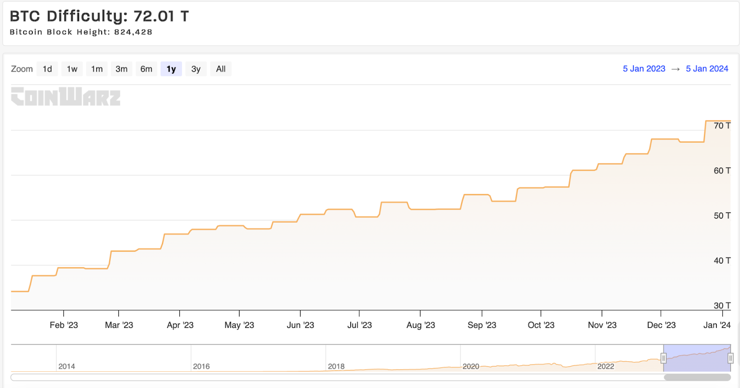The width and height of the screenshot is (740, 388).
Task: Click the May '23 axis label
Action: pos(239,325)
